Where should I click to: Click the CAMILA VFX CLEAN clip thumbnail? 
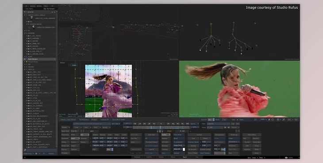tap(32, 19)
